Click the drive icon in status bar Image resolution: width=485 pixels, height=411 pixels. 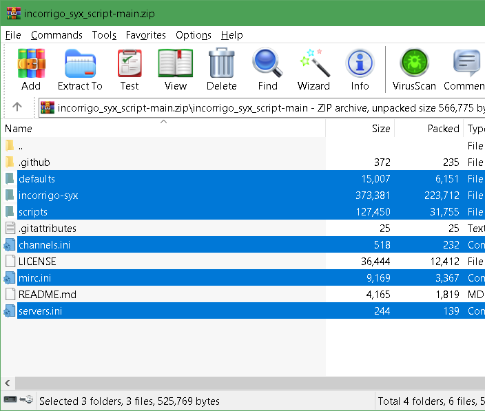tap(10, 399)
